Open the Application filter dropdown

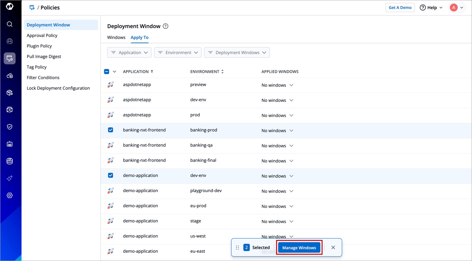click(129, 53)
